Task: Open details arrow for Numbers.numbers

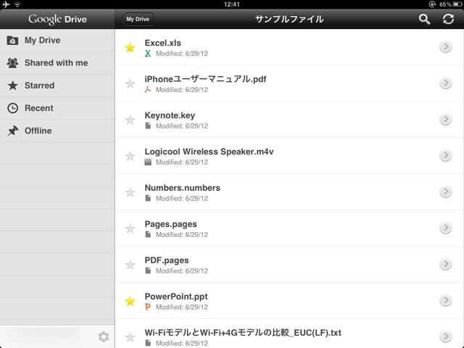Action: [x=445, y=191]
